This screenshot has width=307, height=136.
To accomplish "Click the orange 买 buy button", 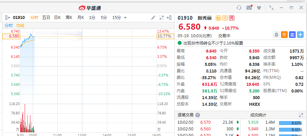I will tap(284, 35).
